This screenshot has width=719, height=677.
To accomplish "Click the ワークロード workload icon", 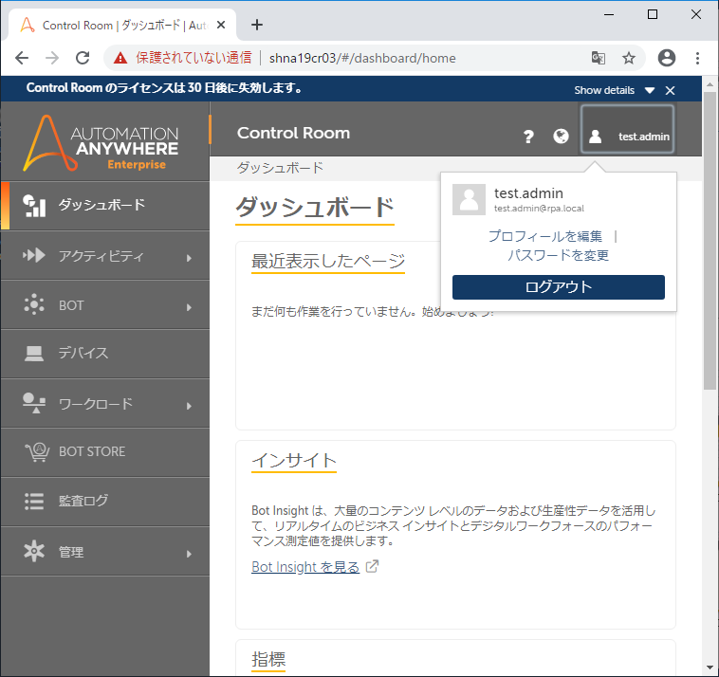I will (34, 403).
